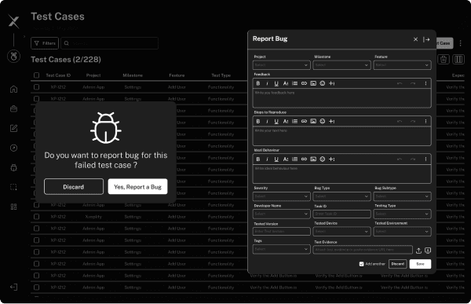Click the Test Case ID column header
This screenshot has width=471, height=304.
[58, 75]
